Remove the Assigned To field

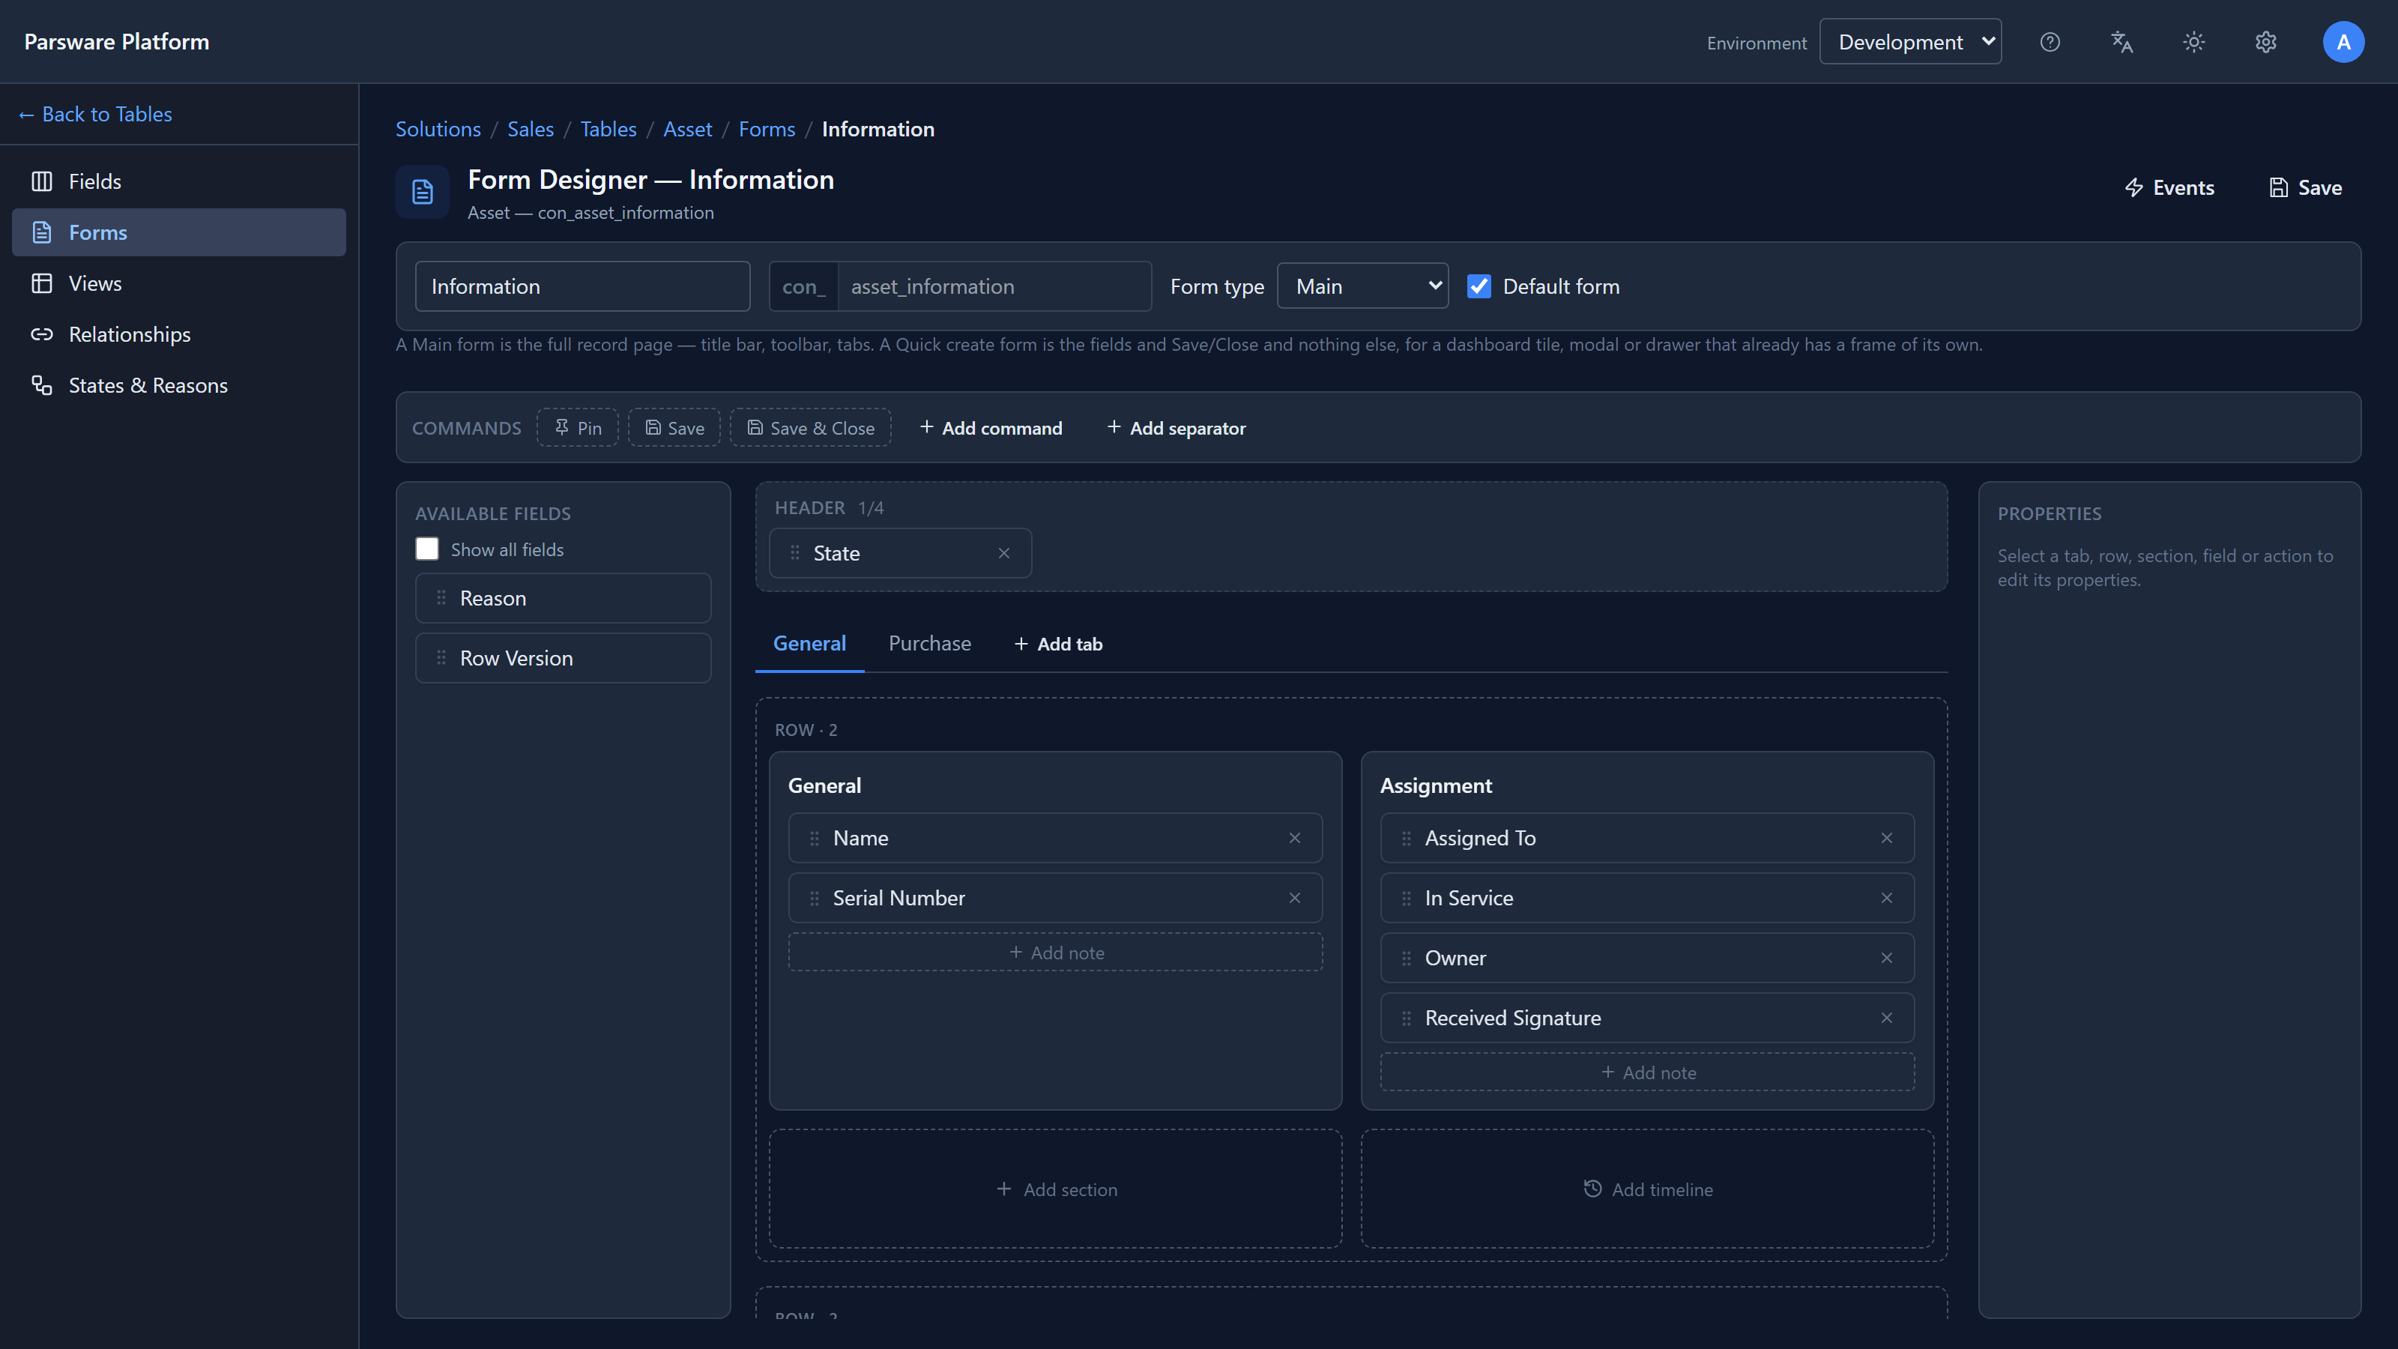click(1886, 838)
